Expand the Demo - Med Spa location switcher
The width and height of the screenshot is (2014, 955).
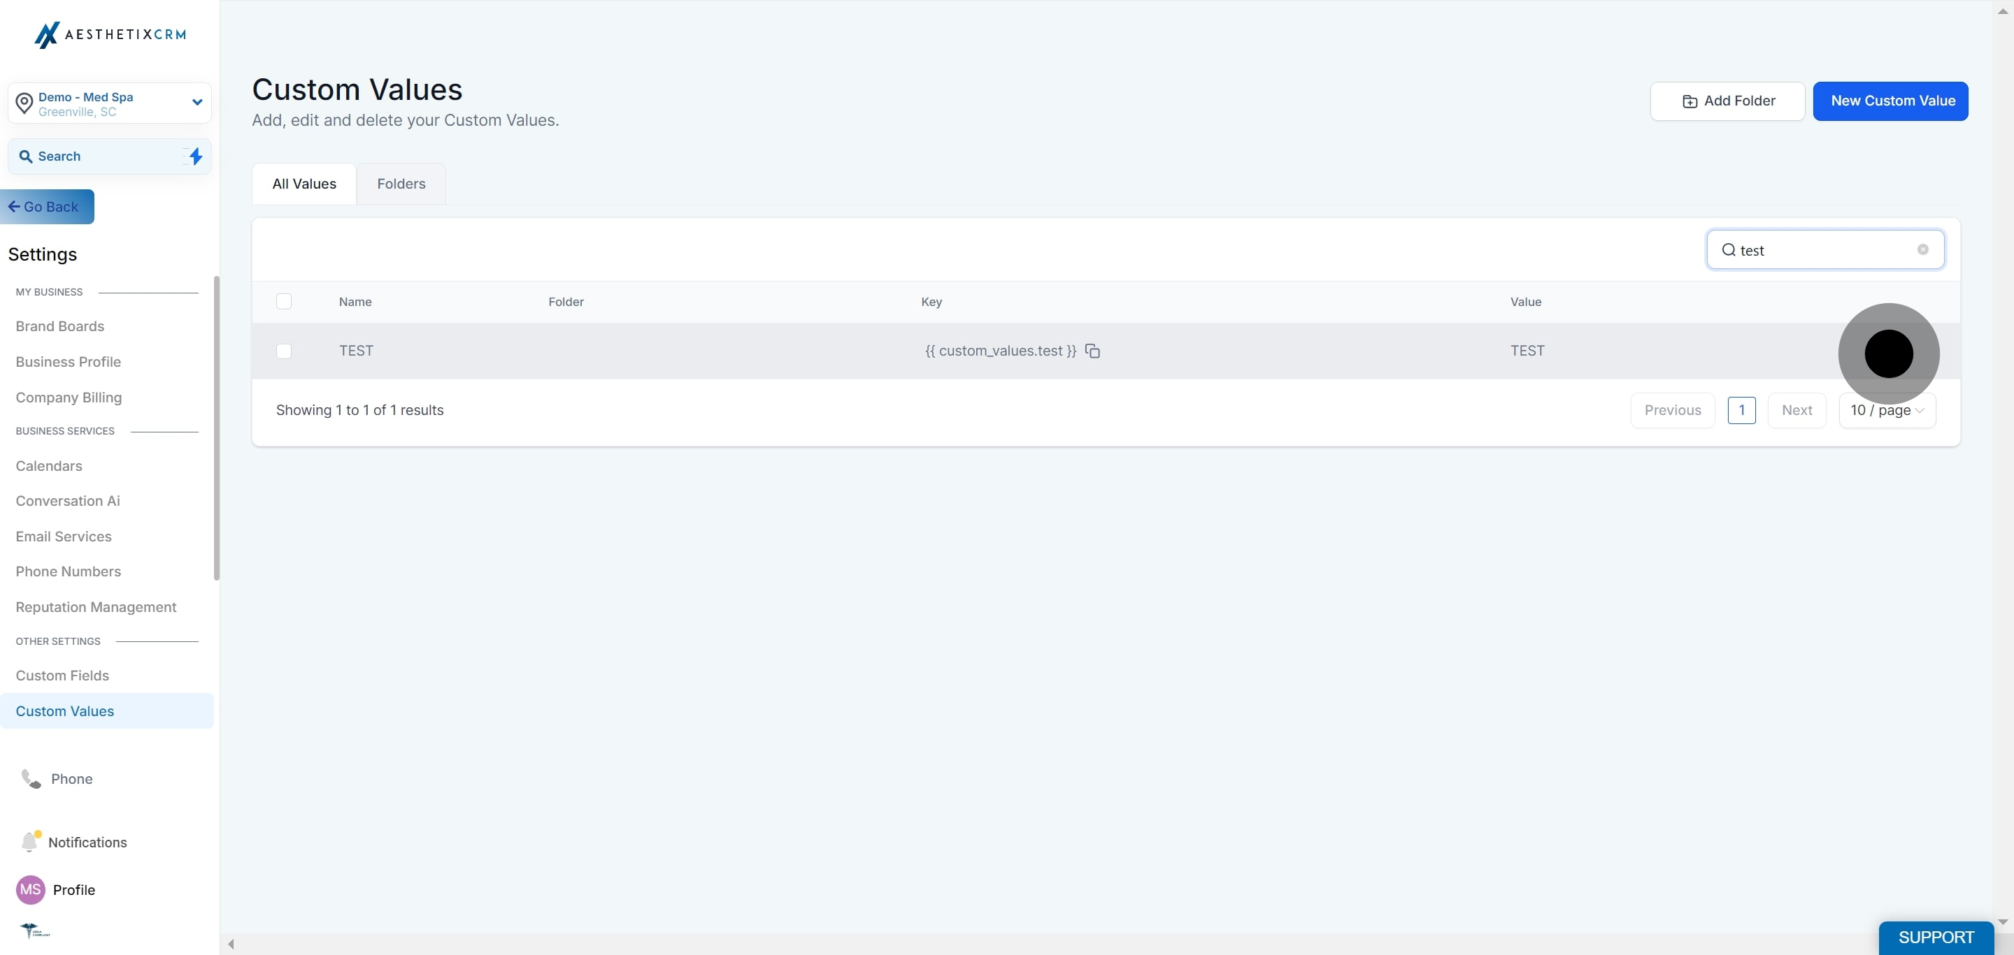[197, 102]
